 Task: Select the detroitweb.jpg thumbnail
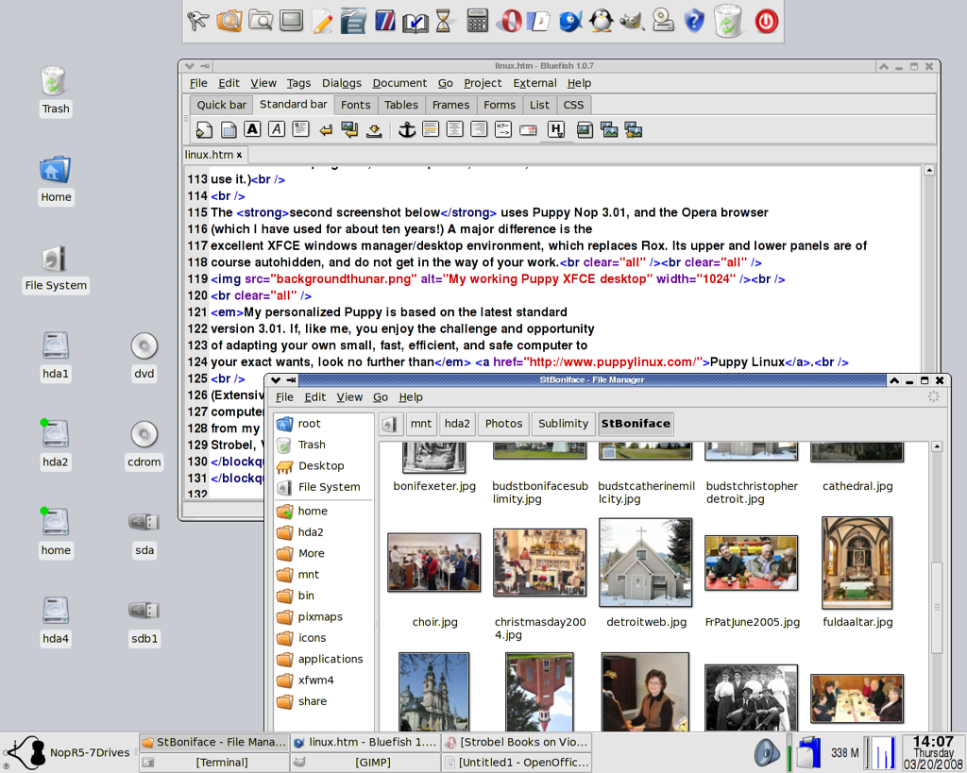[x=645, y=563]
